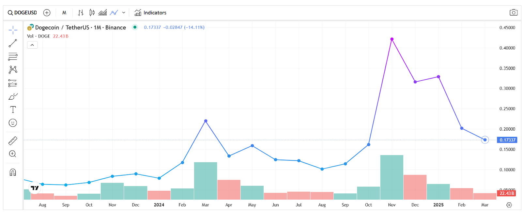Open the Indicators menu
The width and height of the screenshot is (522, 212).
point(150,13)
